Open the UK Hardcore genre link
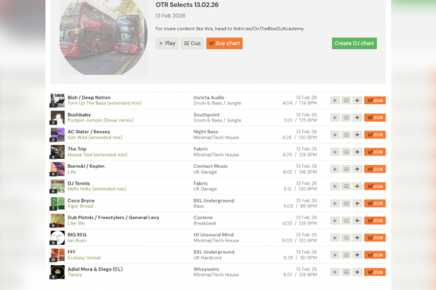 209,258
